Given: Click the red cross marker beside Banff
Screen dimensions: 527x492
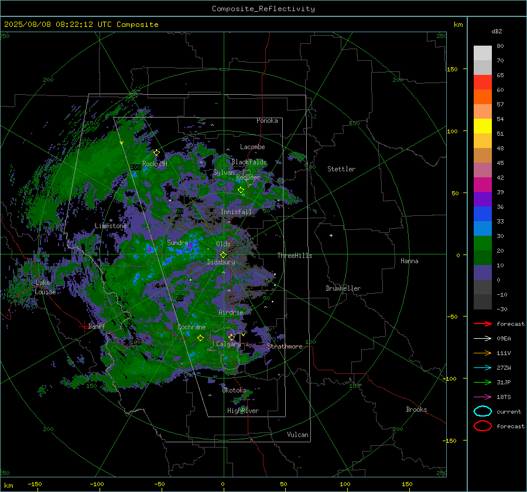Looking at the screenshot, I should tap(84, 326).
